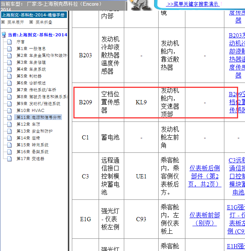Click the menu collapse icon beside 菜单折叠
Screen dimensions: 245x251
click(x=31, y=22)
